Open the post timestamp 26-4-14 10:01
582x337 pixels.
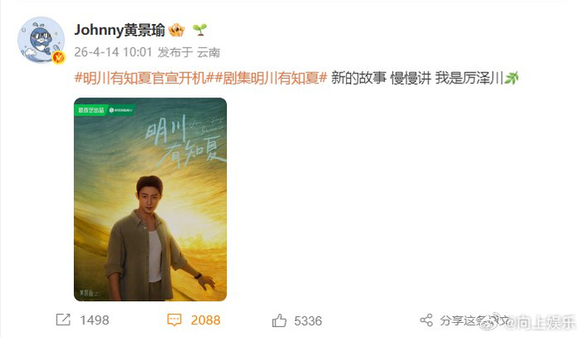113,52
